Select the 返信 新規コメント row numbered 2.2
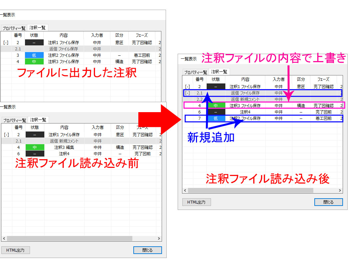 pos(245,99)
